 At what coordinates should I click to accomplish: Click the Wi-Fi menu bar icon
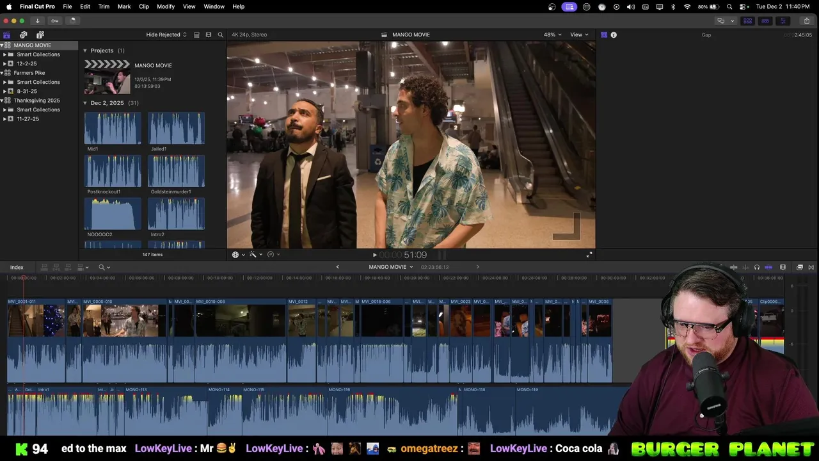[687, 6]
